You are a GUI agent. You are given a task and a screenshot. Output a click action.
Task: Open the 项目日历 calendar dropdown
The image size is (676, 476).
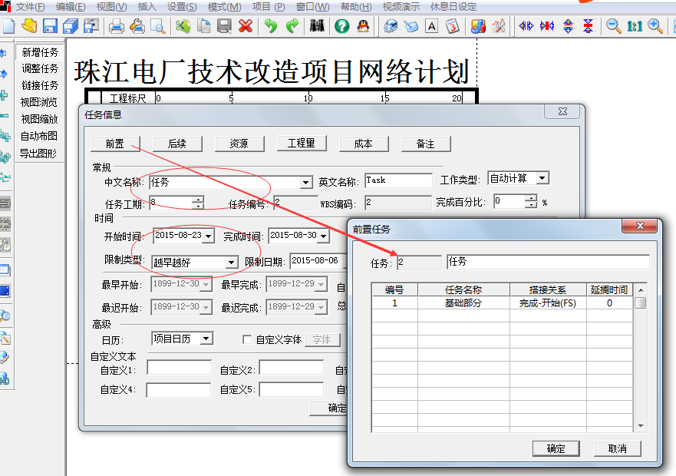point(206,339)
